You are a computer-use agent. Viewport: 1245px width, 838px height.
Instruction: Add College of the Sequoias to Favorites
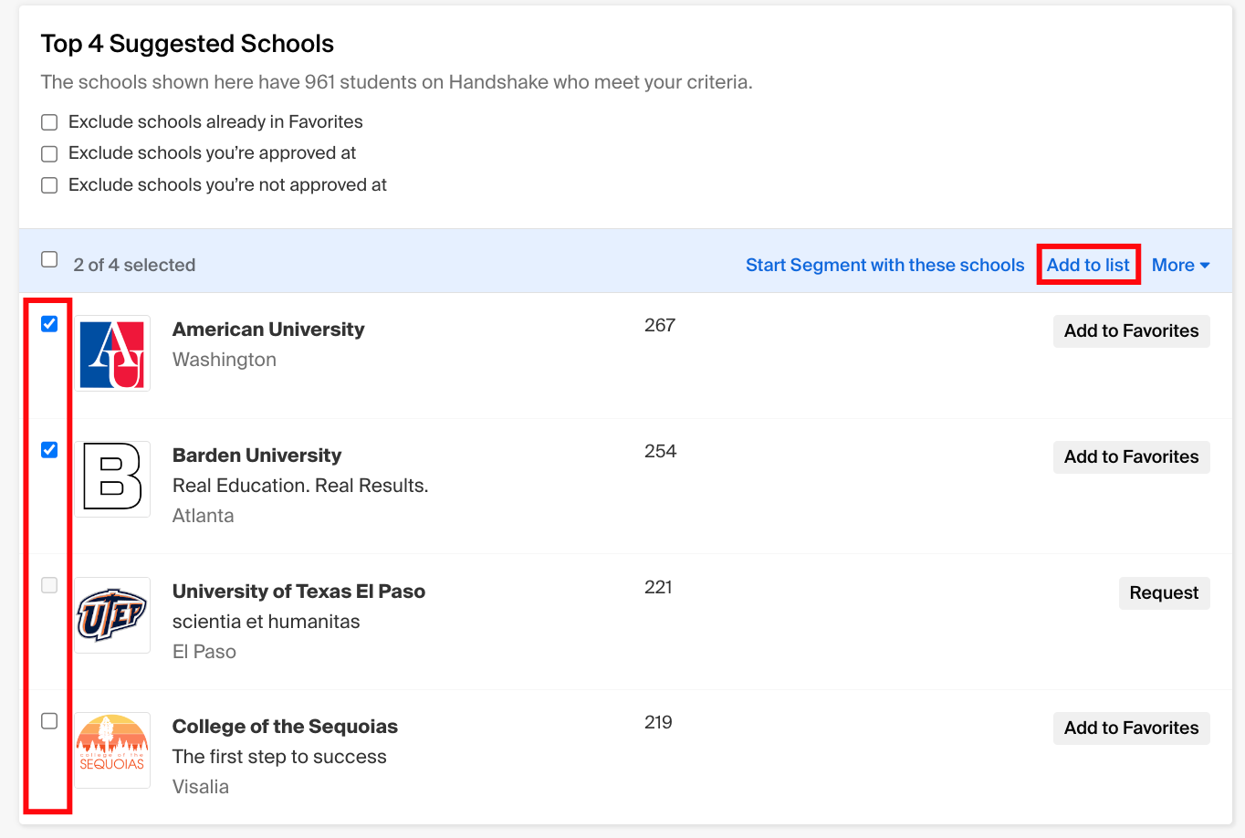click(1131, 728)
